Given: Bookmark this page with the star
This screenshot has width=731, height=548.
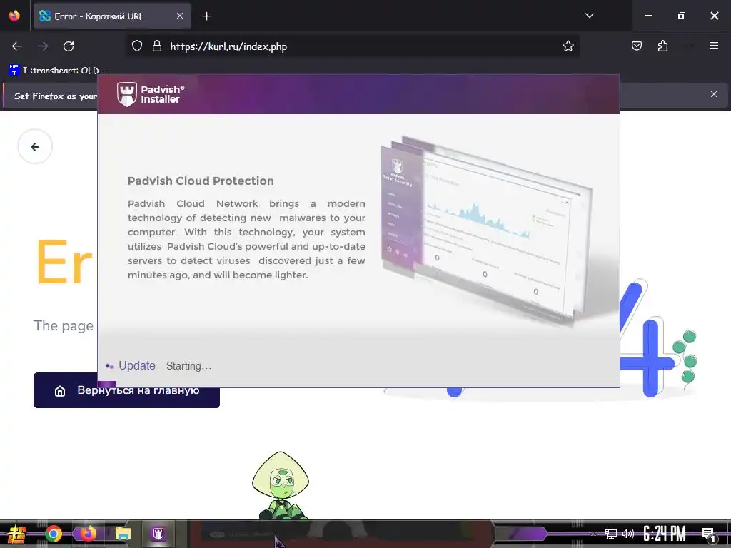Looking at the screenshot, I should 568,46.
